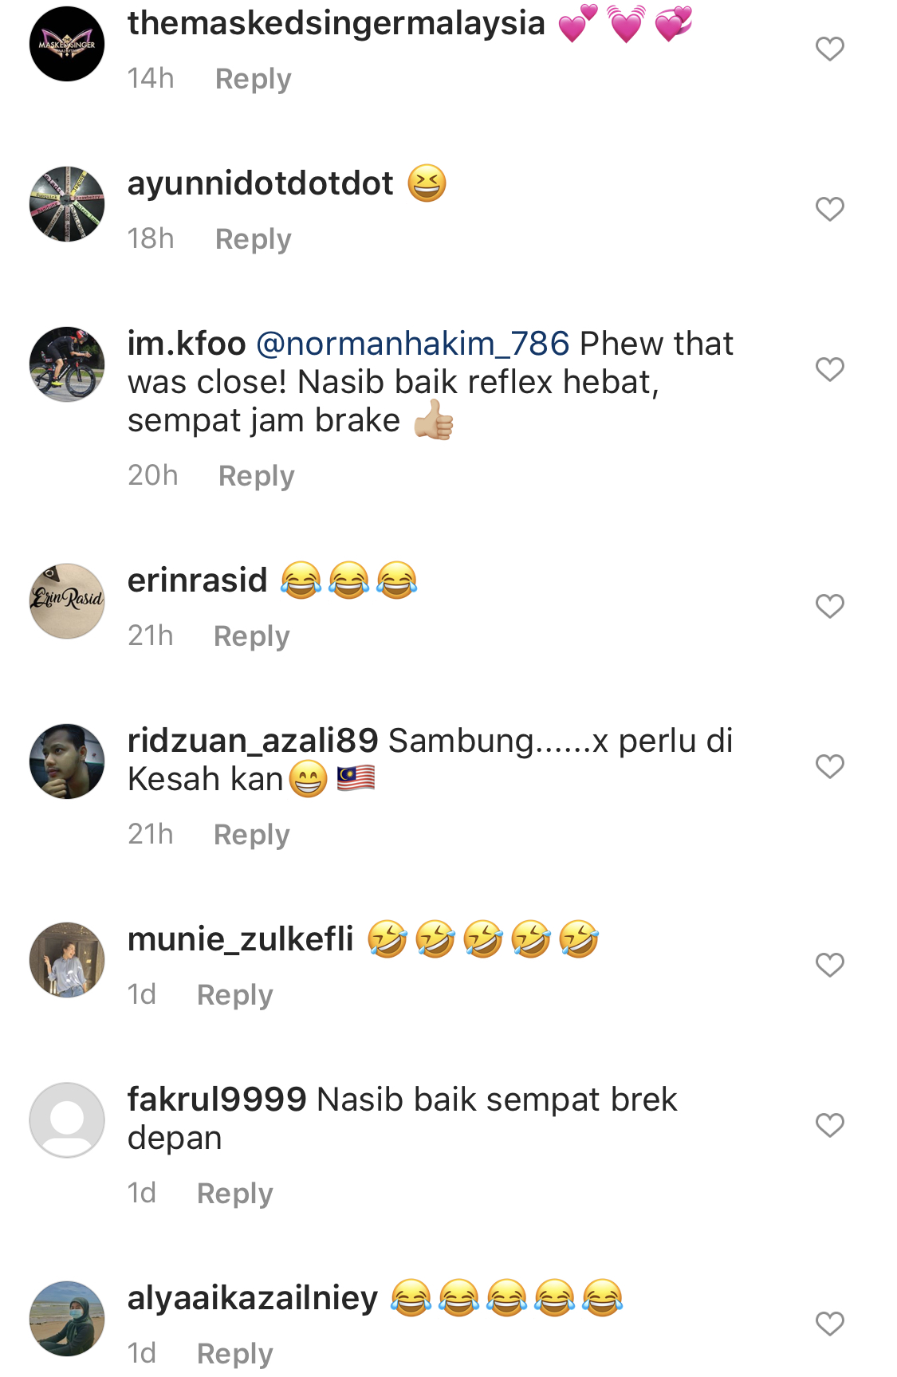Image resolution: width=897 pixels, height=1377 pixels.
Task: Reply to fakrul9999's comment
Action: (235, 1194)
